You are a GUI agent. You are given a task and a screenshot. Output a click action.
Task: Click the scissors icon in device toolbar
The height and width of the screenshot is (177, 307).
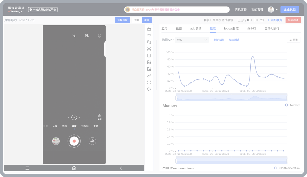click(x=149, y=49)
